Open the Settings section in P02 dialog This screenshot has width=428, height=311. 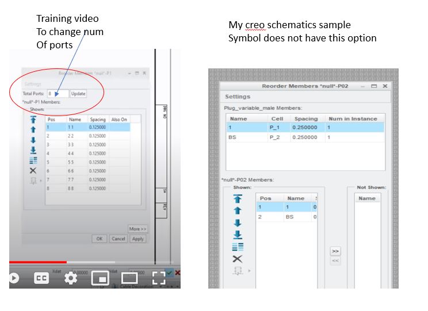pos(238,97)
